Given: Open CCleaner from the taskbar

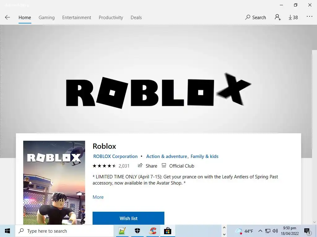Looking at the screenshot, I should pyautogui.click(x=153, y=231).
